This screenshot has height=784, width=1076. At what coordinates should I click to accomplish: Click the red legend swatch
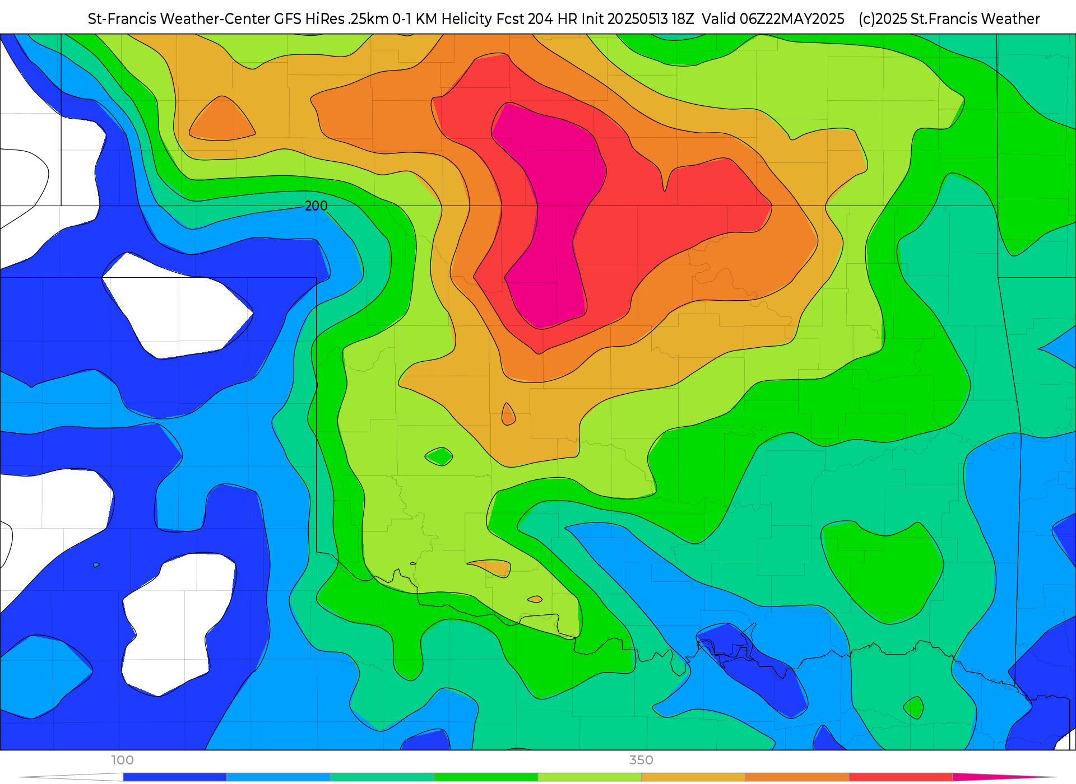coord(901,777)
